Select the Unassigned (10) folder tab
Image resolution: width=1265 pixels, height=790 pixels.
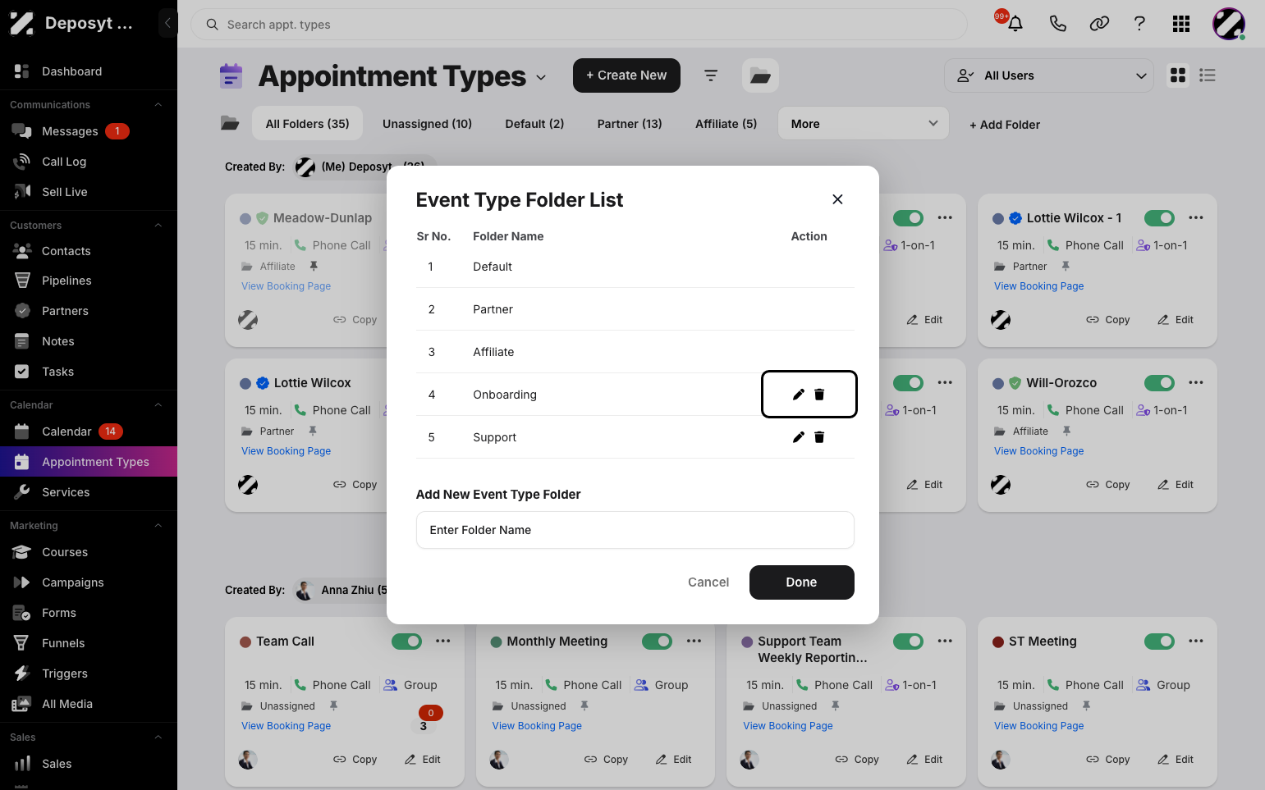click(427, 124)
